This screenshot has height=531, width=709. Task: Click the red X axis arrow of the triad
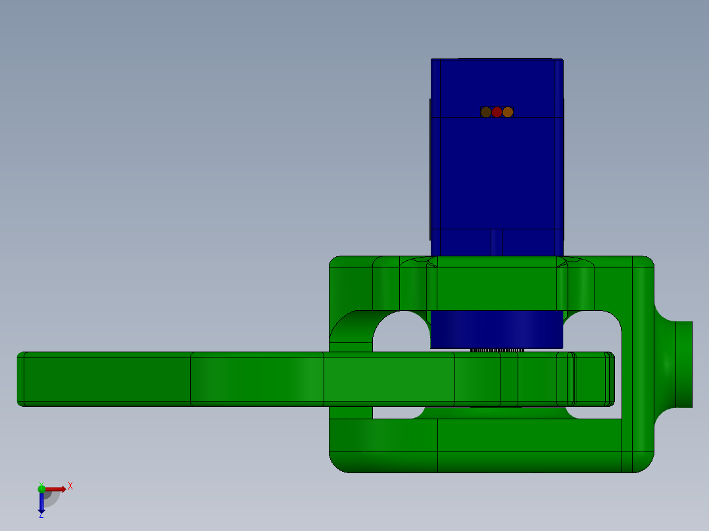click(56, 489)
